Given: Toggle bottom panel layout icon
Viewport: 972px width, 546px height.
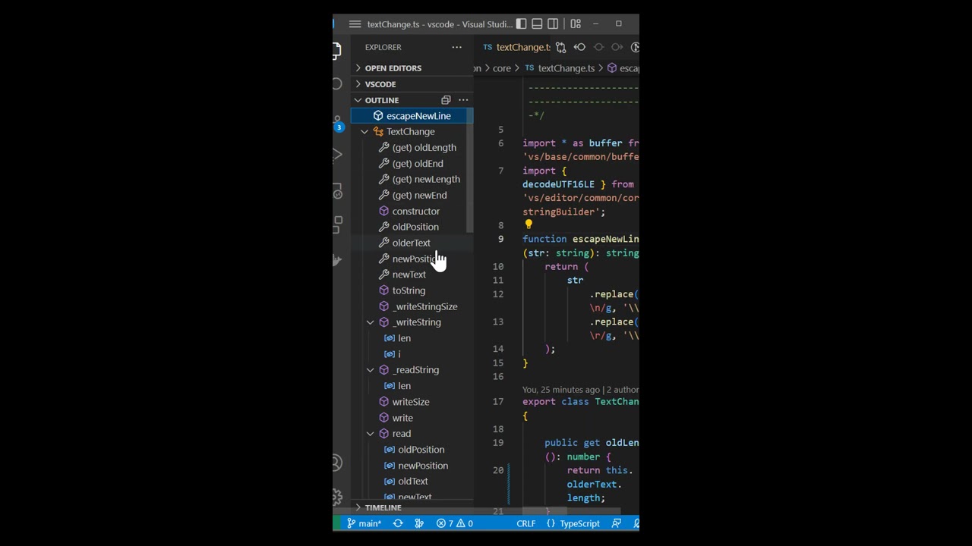Looking at the screenshot, I should [x=537, y=24].
